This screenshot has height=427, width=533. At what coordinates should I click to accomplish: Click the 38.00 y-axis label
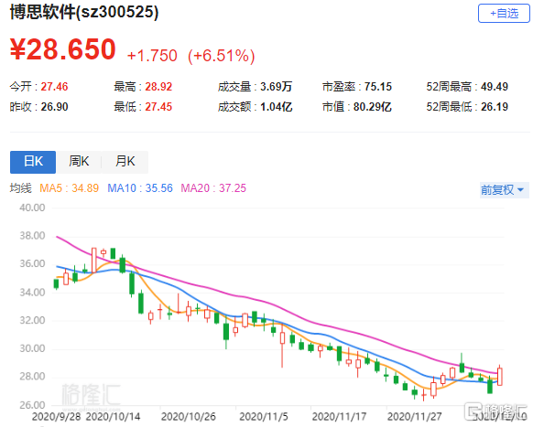(32, 236)
